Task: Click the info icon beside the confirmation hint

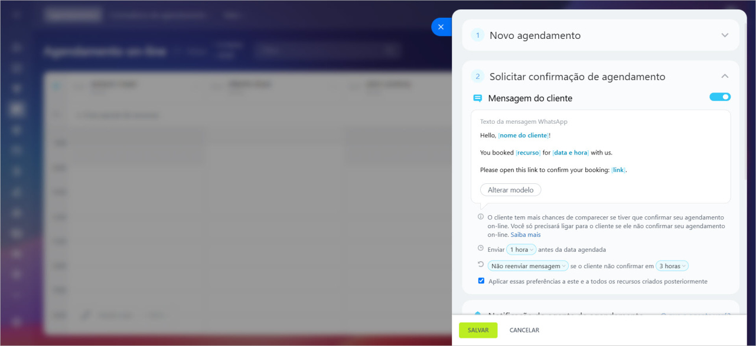Action: (481, 217)
